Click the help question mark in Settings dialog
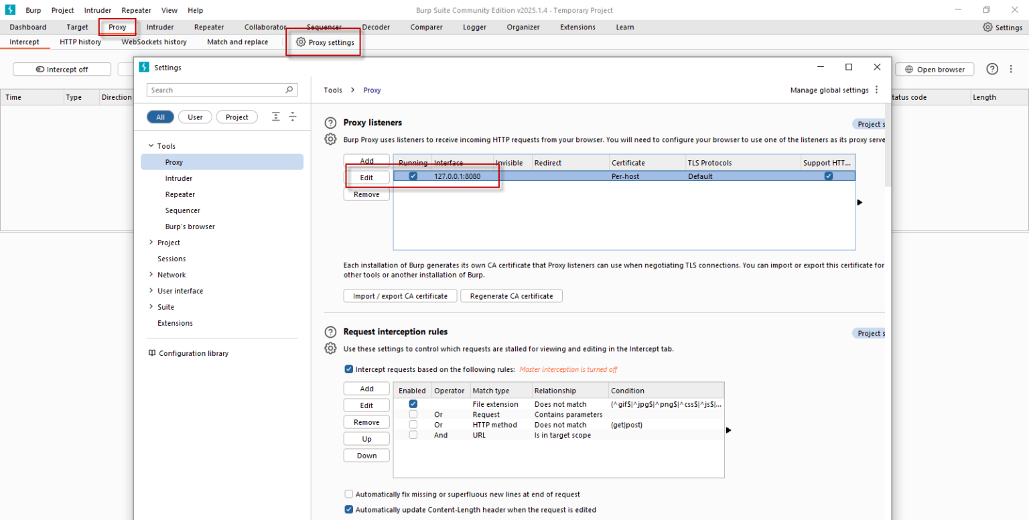The image size is (1029, 520). coord(992,68)
